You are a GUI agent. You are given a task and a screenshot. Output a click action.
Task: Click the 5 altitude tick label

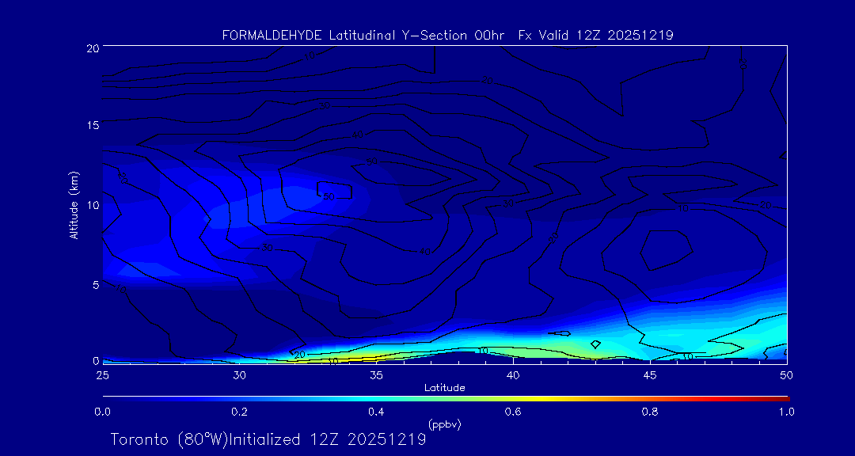[94, 283]
